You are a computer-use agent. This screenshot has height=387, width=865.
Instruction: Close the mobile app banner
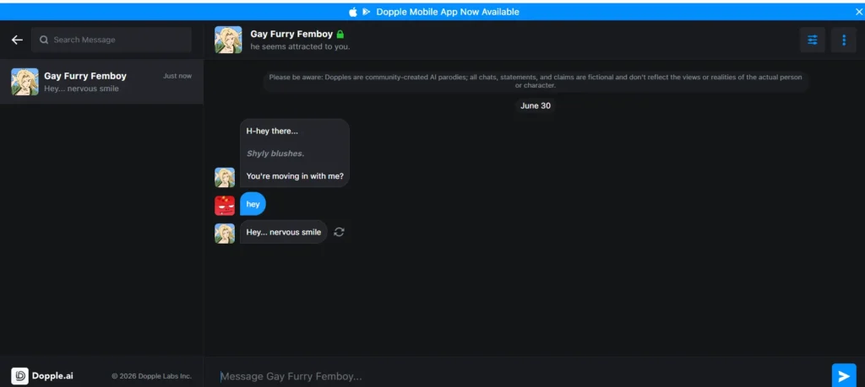858,12
